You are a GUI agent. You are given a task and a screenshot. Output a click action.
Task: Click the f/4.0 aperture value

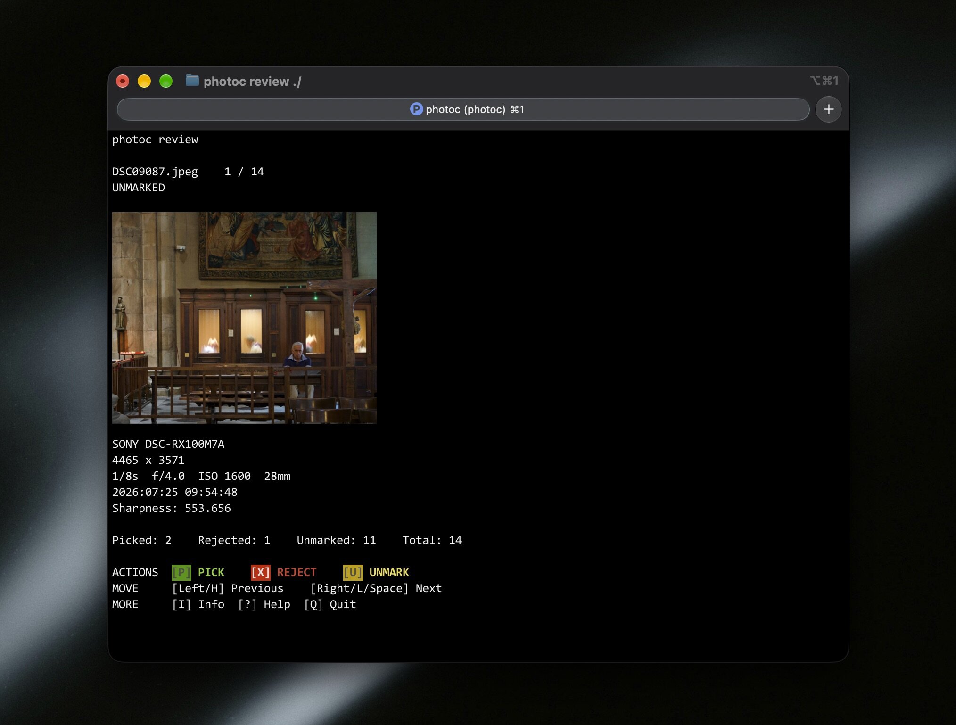pos(168,476)
